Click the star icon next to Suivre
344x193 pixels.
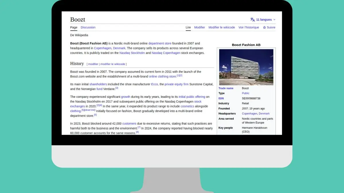[264, 27]
